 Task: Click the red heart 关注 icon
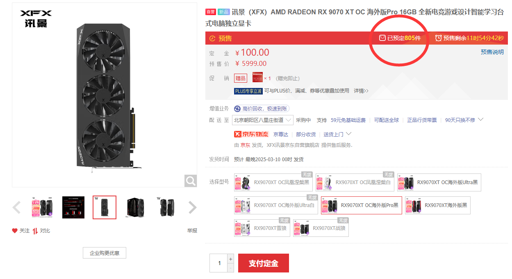pos(15,231)
